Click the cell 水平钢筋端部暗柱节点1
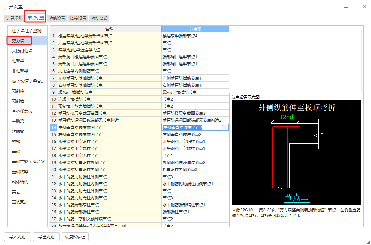 coord(195,205)
